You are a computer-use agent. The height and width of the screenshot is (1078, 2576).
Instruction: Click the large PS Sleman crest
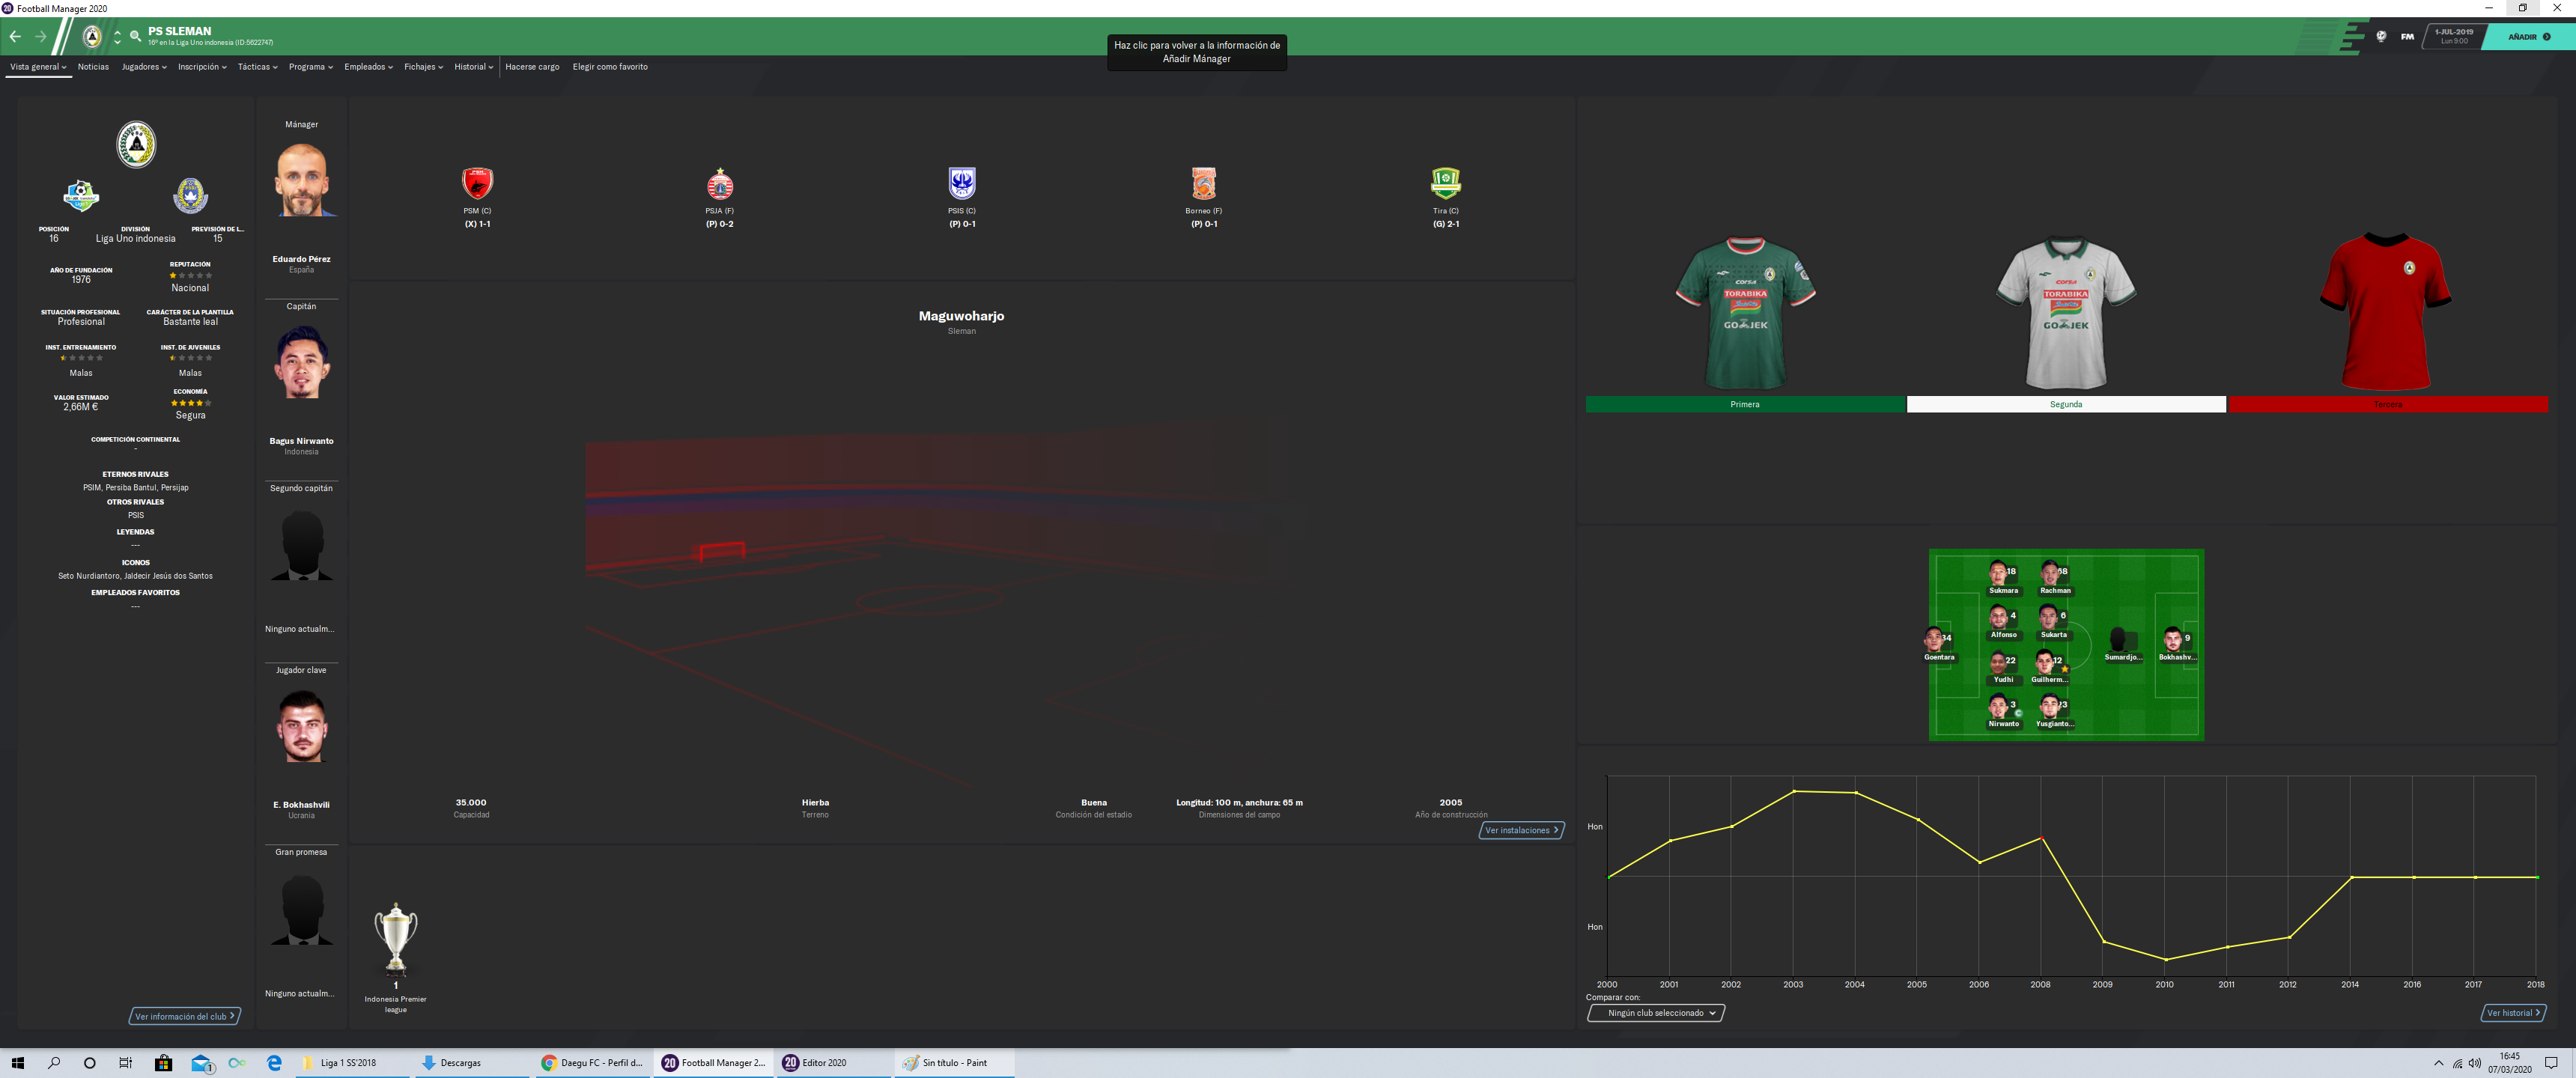136,144
